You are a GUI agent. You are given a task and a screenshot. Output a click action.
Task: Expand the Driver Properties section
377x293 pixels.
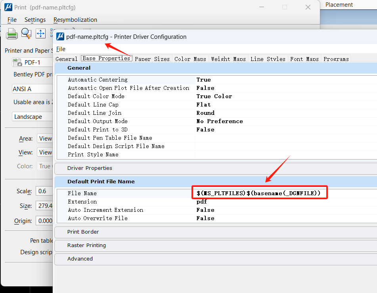click(216, 168)
